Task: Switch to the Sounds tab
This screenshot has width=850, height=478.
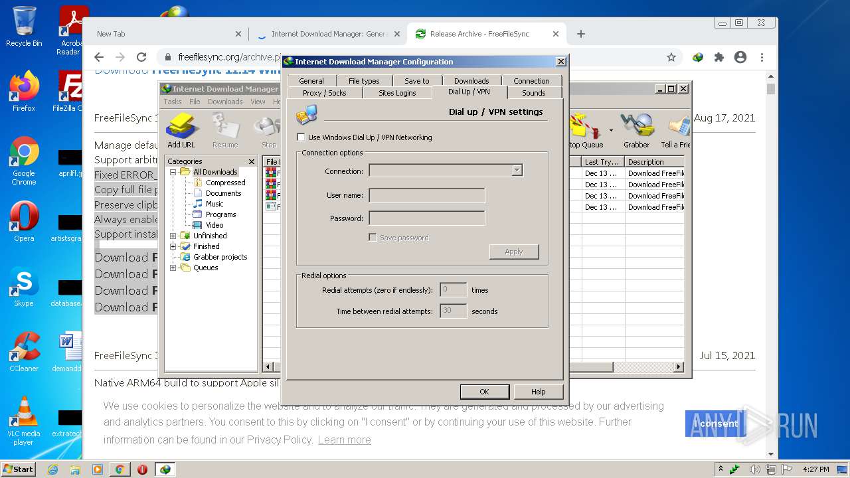Action: [x=533, y=93]
